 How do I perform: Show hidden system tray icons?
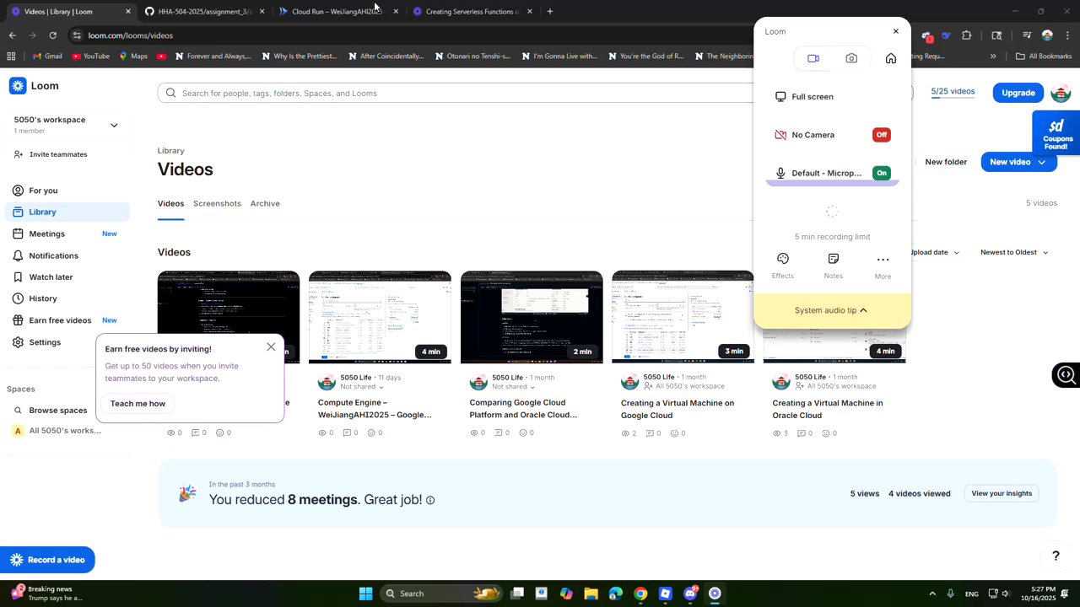click(932, 594)
